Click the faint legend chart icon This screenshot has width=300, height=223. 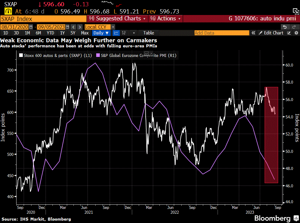click(x=147, y=53)
